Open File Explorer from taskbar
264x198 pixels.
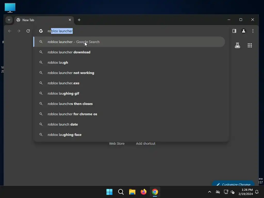pyautogui.click(x=132, y=192)
